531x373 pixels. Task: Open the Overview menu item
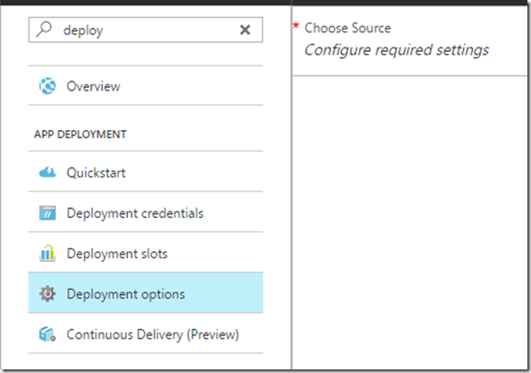coord(146,86)
